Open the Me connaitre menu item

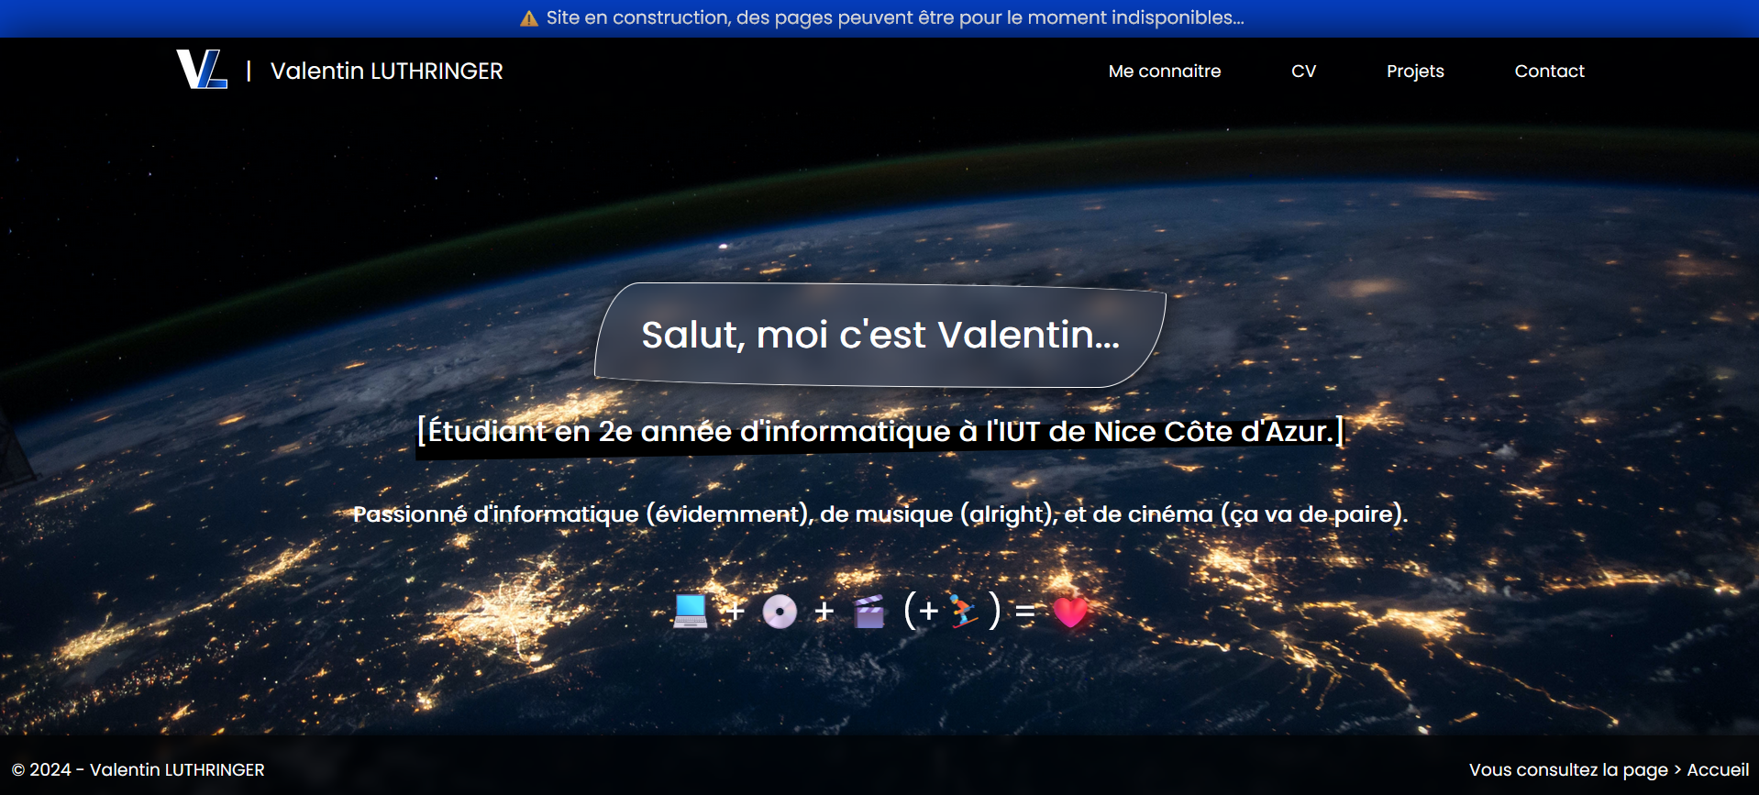pyautogui.click(x=1165, y=72)
